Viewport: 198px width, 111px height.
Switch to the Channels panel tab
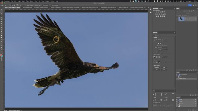tap(178, 97)
